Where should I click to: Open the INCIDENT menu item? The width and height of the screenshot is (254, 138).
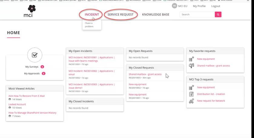point(92,14)
